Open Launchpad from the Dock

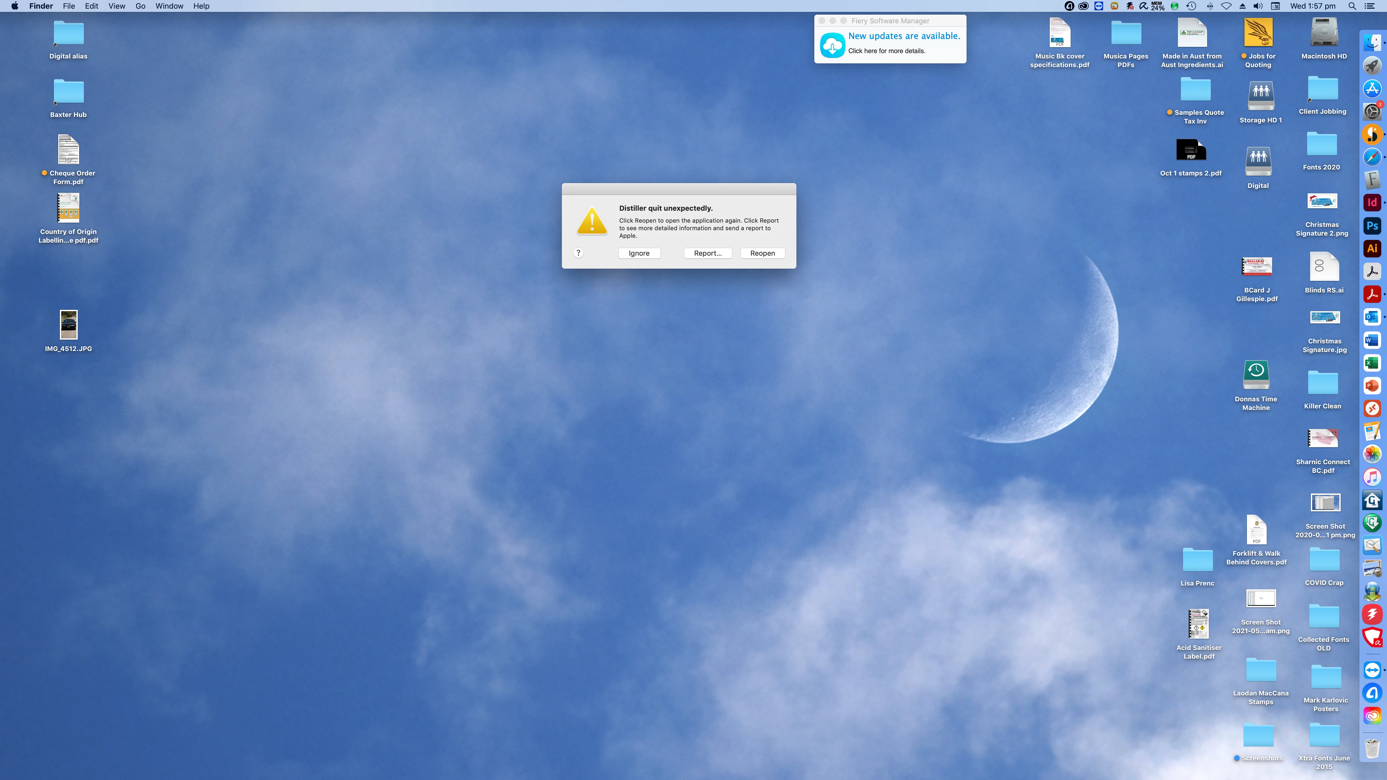1372,66
